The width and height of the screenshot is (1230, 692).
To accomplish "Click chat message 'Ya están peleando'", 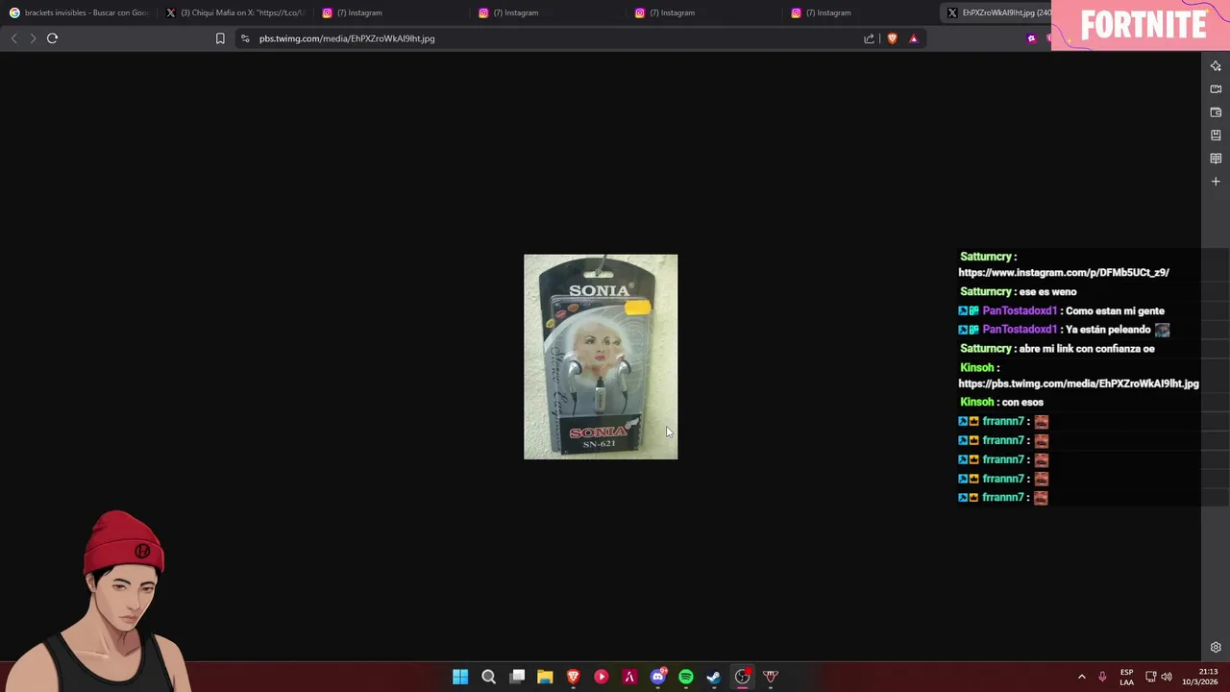I will pyautogui.click(x=1108, y=330).
